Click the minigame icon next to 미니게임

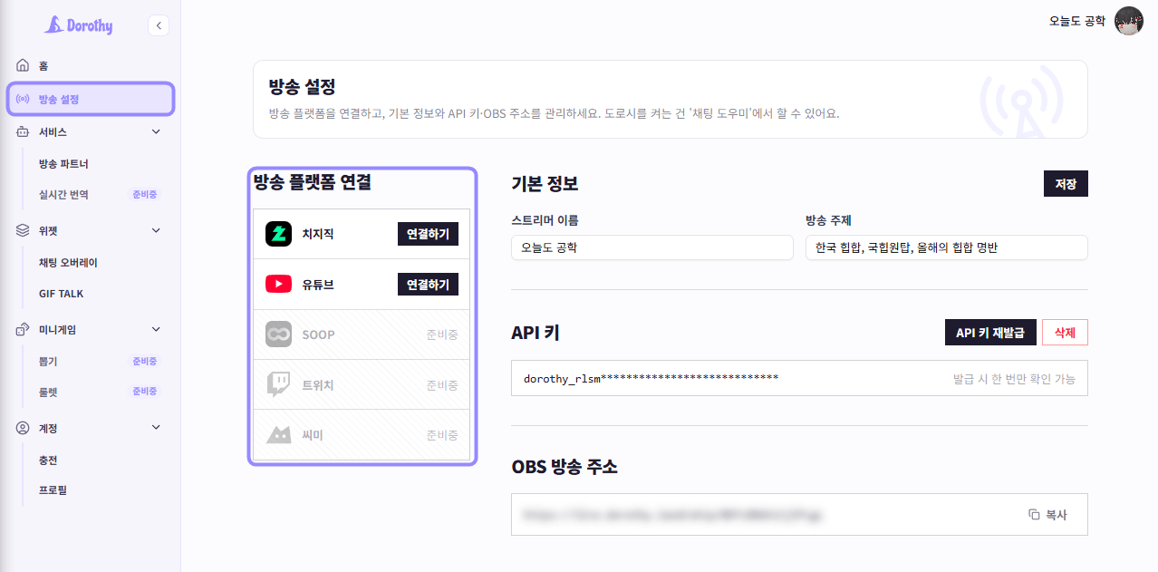click(x=23, y=329)
